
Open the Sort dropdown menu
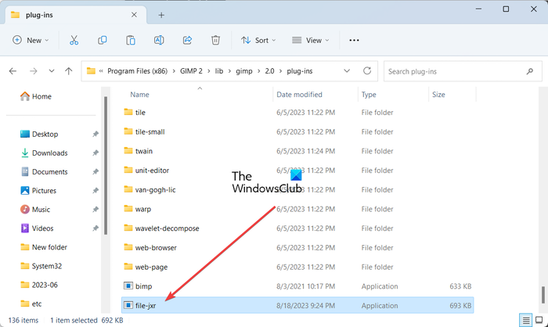point(258,40)
